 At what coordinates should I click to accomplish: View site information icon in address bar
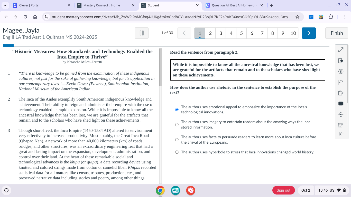[47, 17]
